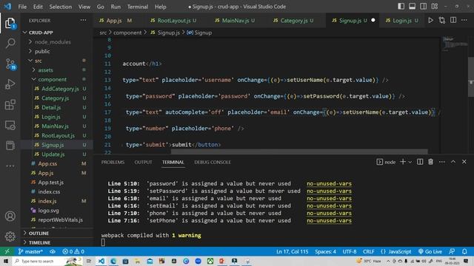Viewport: 474px width, 266px height.
Task: Open the Accounts menu icon
Action: [10, 216]
